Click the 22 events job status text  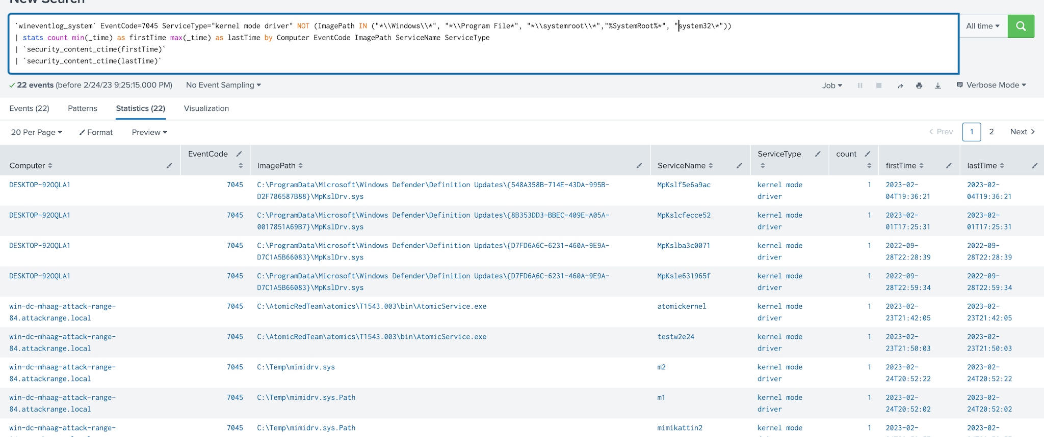pos(91,85)
